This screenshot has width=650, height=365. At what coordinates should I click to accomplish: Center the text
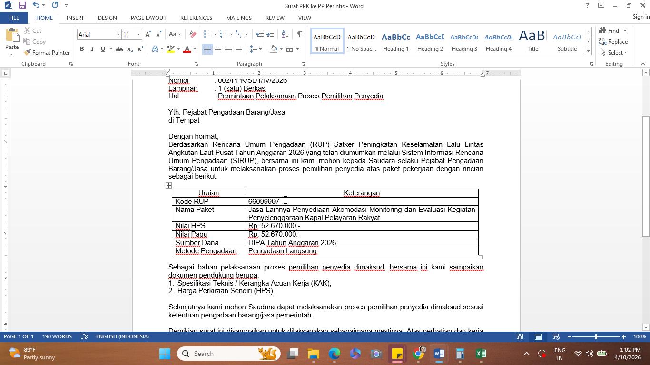217,49
